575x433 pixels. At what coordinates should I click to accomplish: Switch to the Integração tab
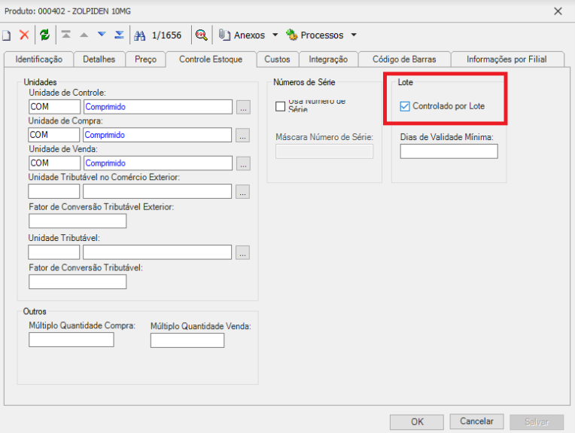click(x=328, y=59)
